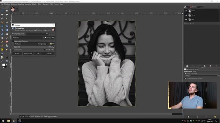
Task: Close the Desatura dialog
Action: click(x=53, y=25)
